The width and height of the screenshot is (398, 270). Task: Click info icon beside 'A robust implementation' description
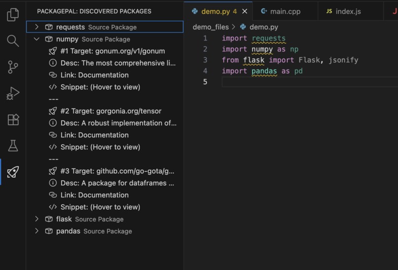point(52,123)
